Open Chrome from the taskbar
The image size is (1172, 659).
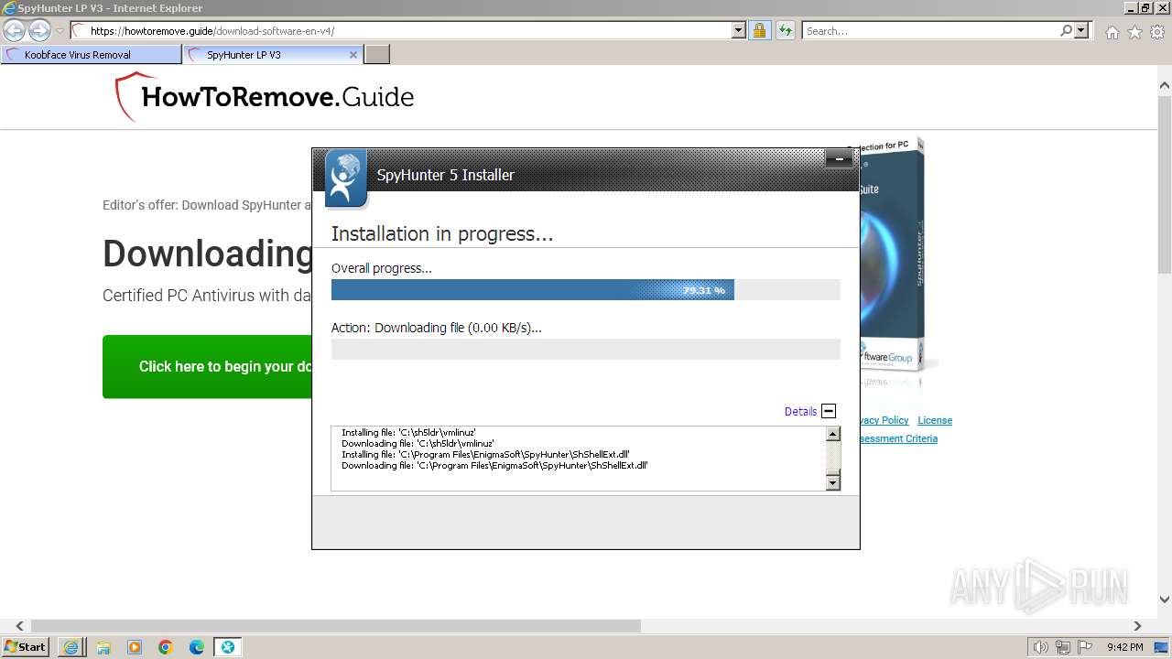point(166,647)
